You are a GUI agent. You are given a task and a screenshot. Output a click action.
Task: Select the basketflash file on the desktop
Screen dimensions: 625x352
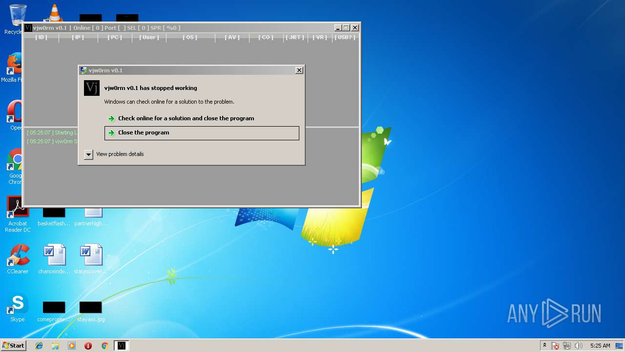pyautogui.click(x=54, y=218)
